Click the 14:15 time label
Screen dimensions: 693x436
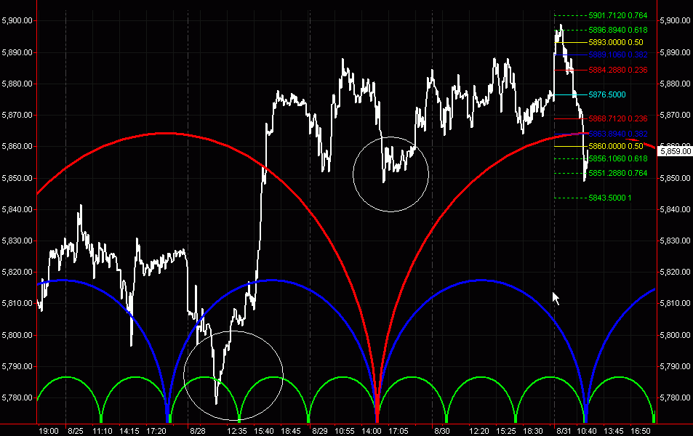(x=129, y=431)
